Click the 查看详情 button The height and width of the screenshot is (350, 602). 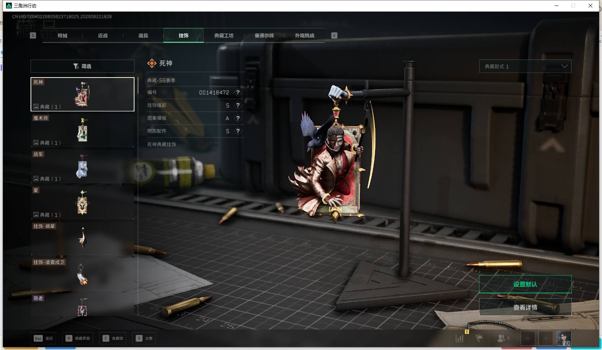pos(525,307)
